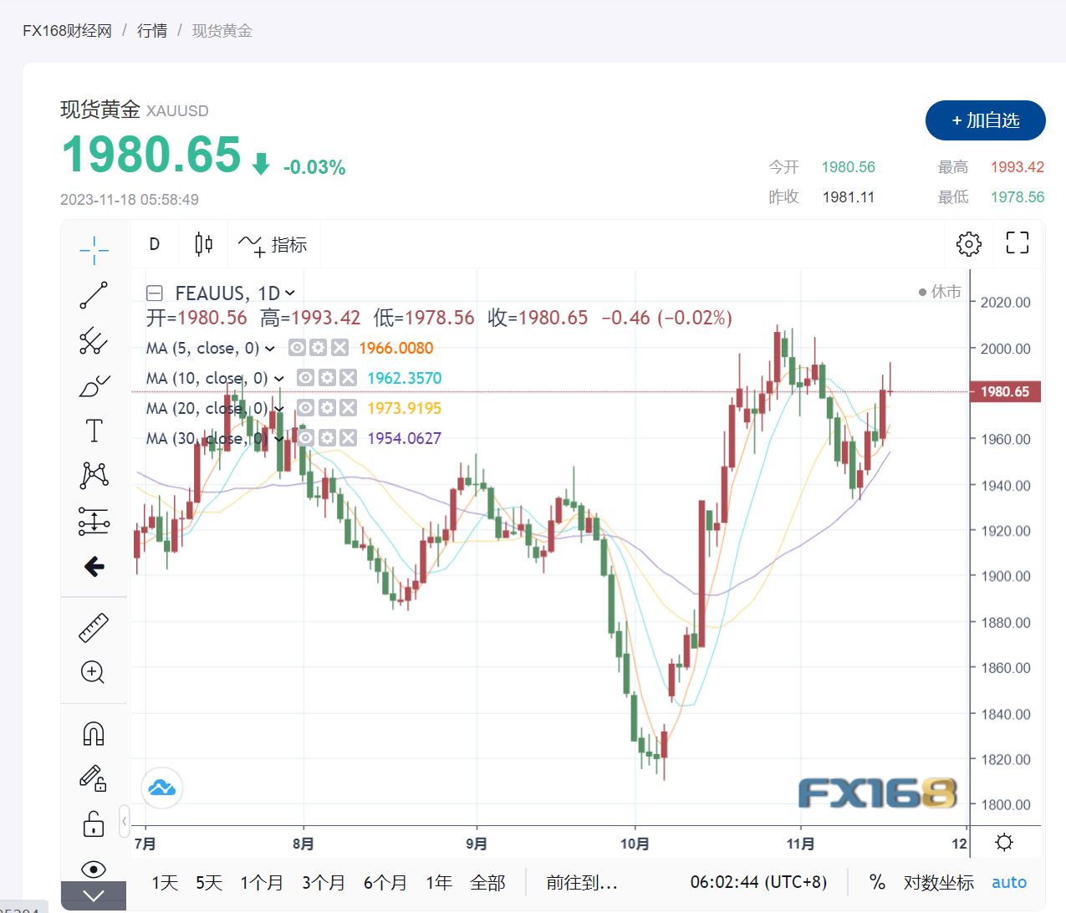Image resolution: width=1066 pixels, height=913 pixels.
Task: Open the MA(10) options dropdown
Action: point(279,378)
